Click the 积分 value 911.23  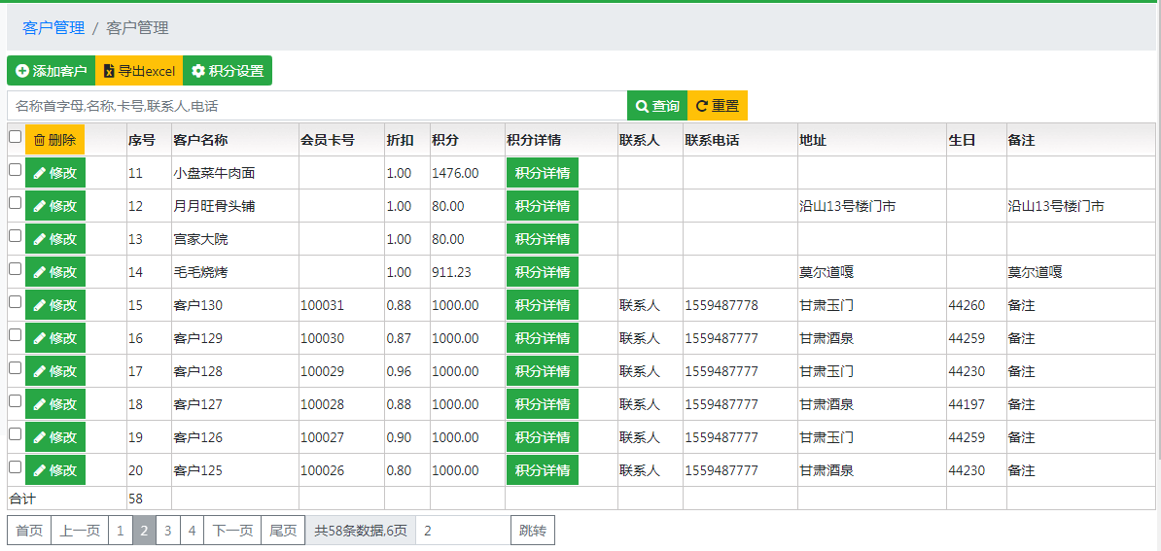pos(452,272)
